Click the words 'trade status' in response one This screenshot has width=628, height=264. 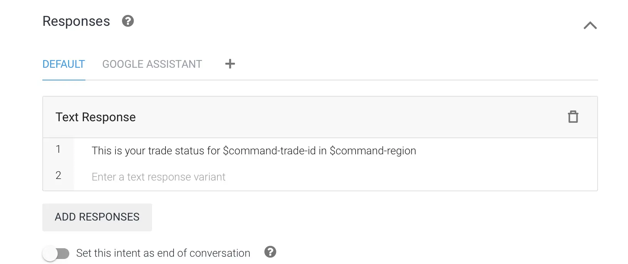coord(177,151)
